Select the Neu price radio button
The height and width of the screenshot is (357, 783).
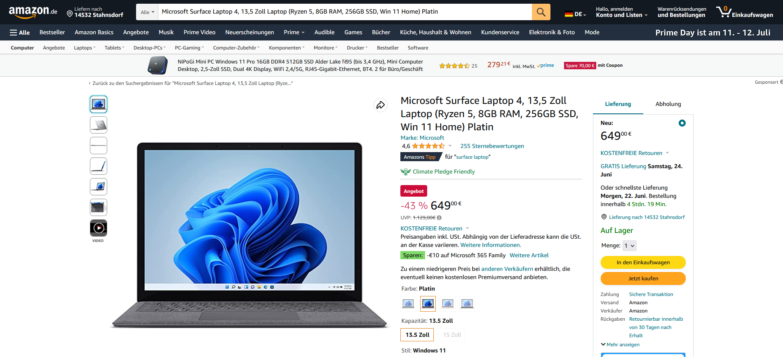coord(682,123)
